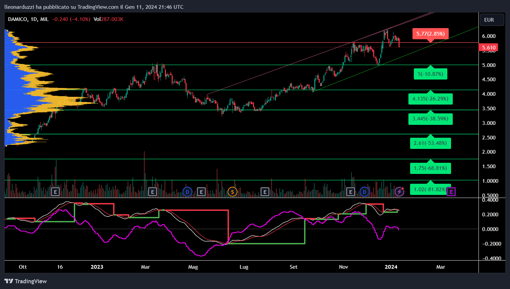This screenshot has width=510, height=289.
Task: Click the earnings E marker under October 16
Action: [55, 192]
